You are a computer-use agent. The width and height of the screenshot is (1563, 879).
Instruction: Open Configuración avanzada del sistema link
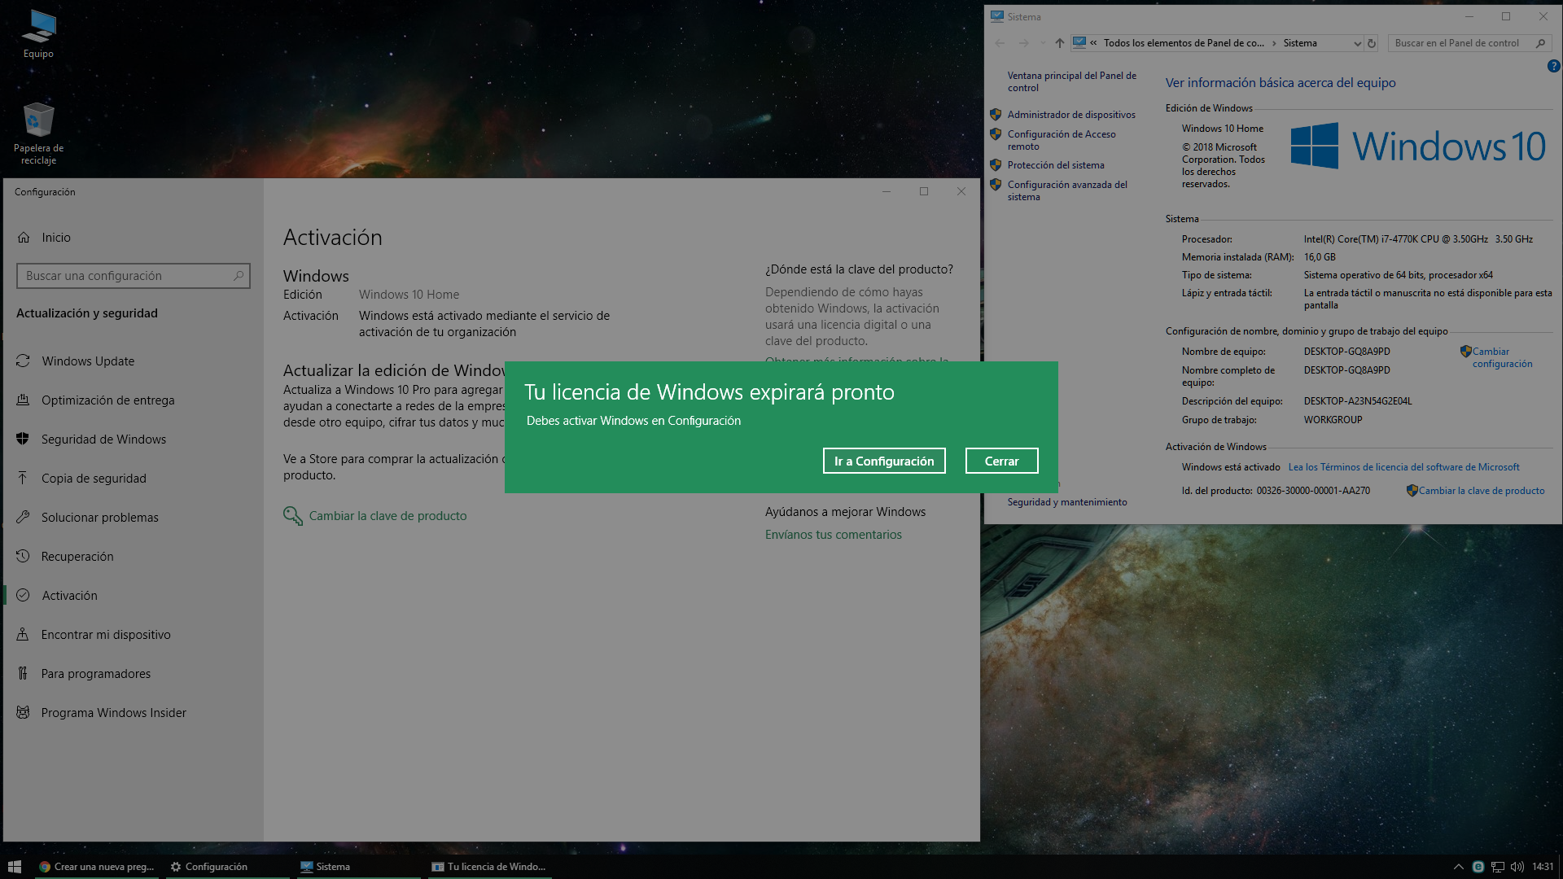[x=1067, y=190]
